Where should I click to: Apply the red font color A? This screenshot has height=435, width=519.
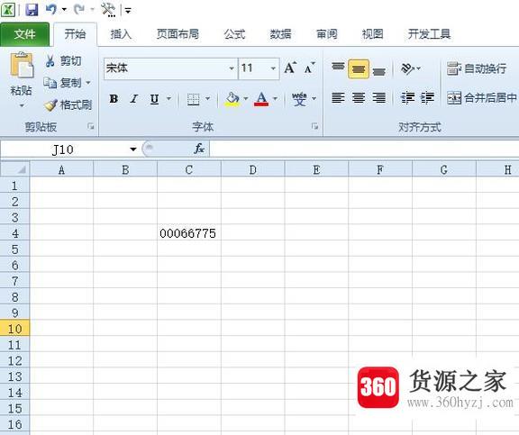pyautogui.click(x=261, y=99)
